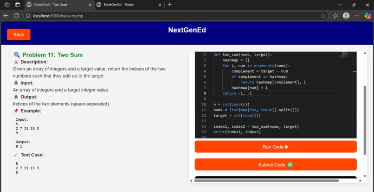The height and width of the screenshot is (192, 374).
Task: Click the 'hashmap[num] = i' line
Action: 250,87
